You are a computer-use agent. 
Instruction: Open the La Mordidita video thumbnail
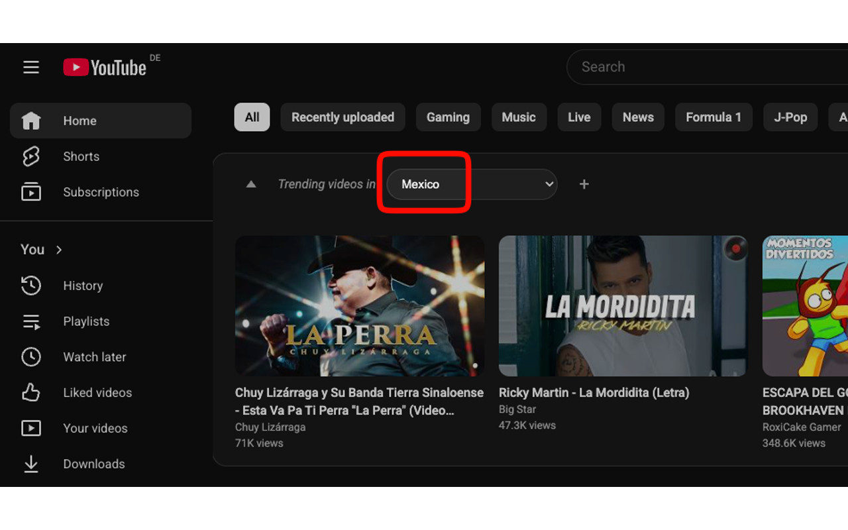pyautogui.click(x=623, y=306)
